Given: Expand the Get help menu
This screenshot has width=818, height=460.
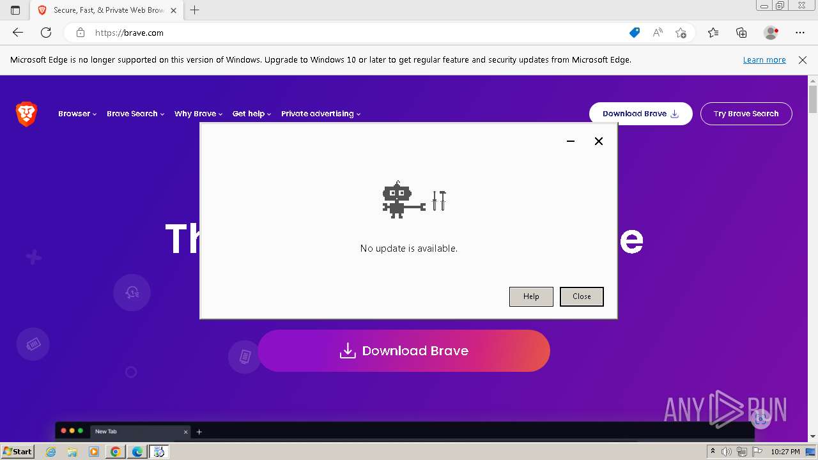Looking at the screenshot, I should coord(252,114).
